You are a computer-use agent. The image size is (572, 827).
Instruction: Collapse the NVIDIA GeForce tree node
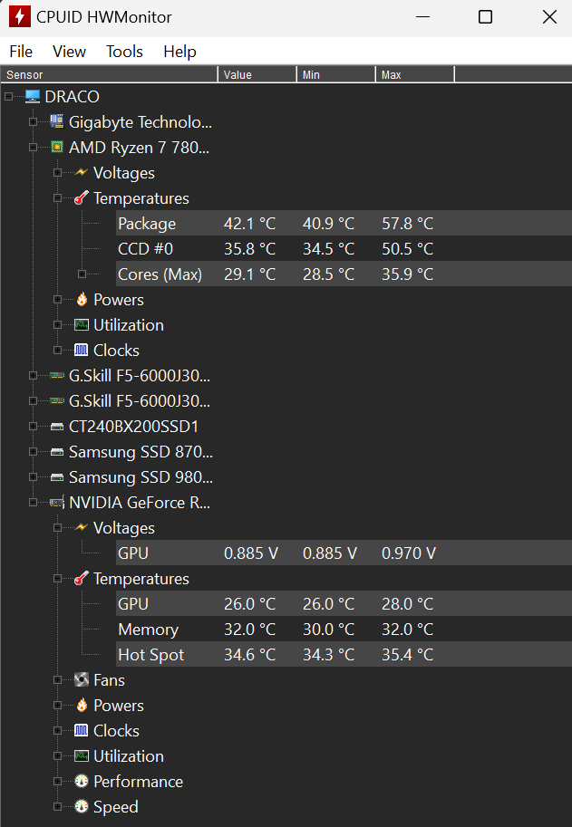coord(34,503)
